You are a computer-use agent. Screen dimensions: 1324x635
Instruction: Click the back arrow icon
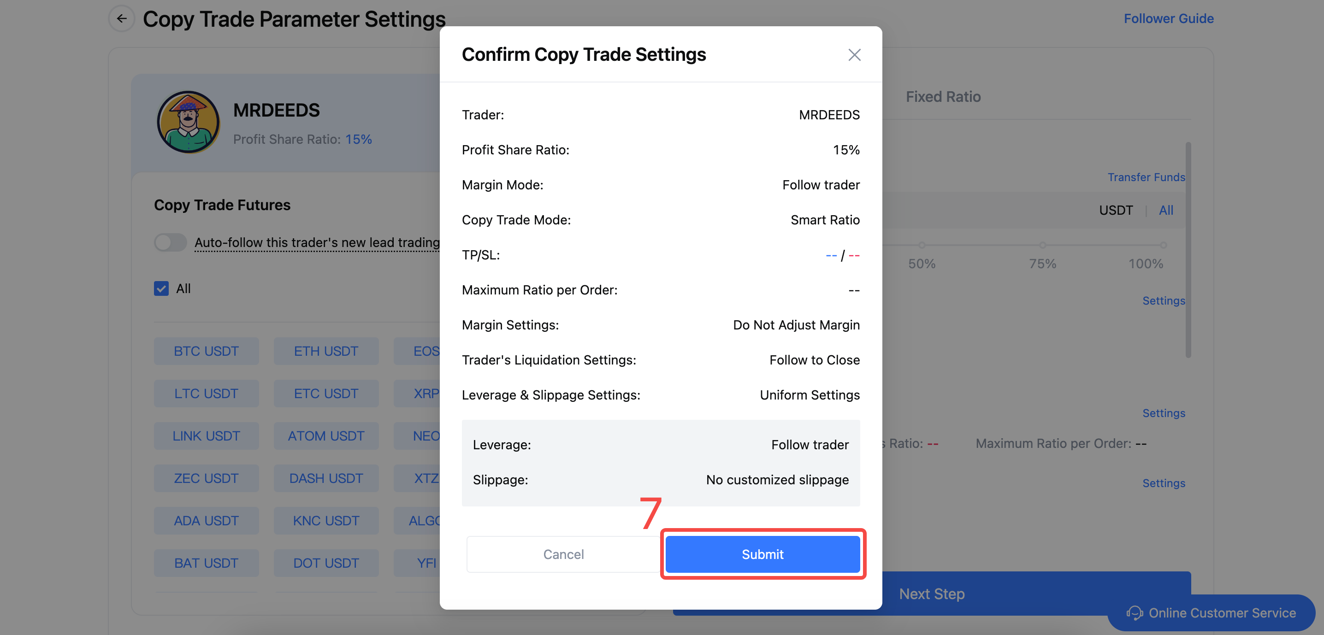coord(121,19)
